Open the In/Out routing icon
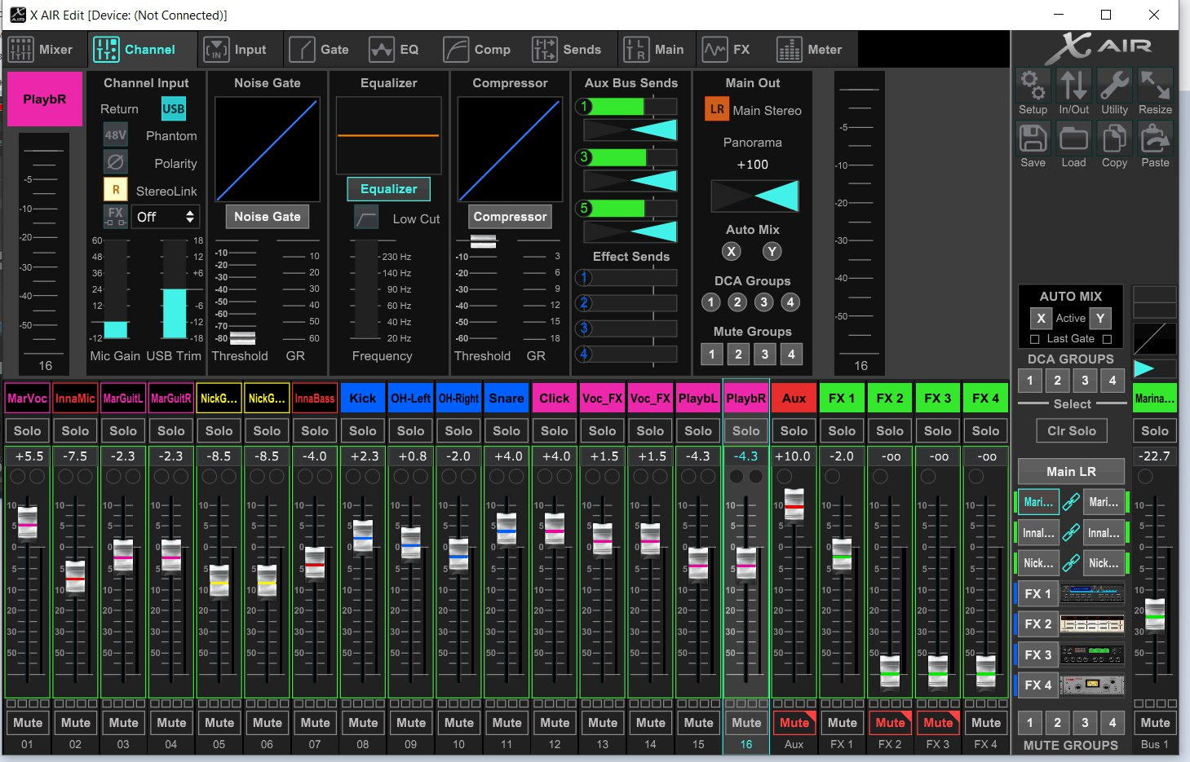 [1073, 86]
